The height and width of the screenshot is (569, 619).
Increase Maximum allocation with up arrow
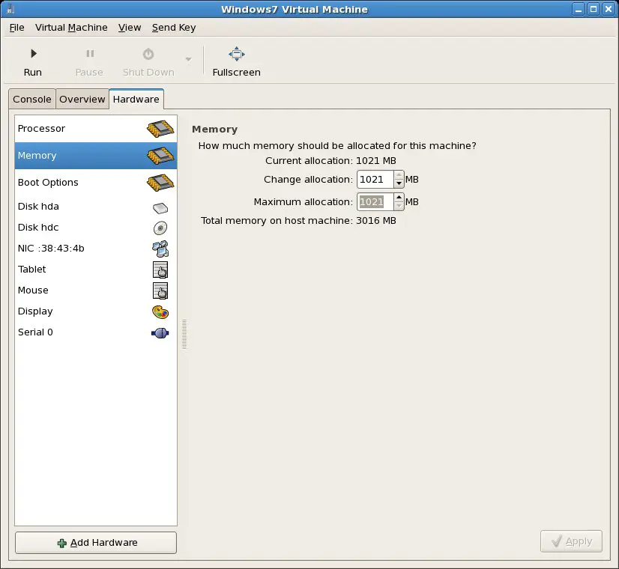coord(399,198)
